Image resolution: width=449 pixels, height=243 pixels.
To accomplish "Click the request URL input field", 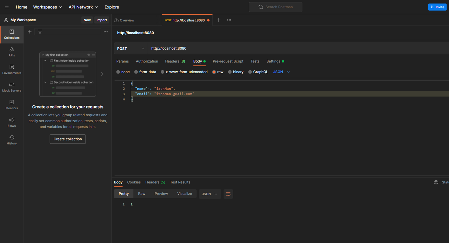I will (298, 48).
